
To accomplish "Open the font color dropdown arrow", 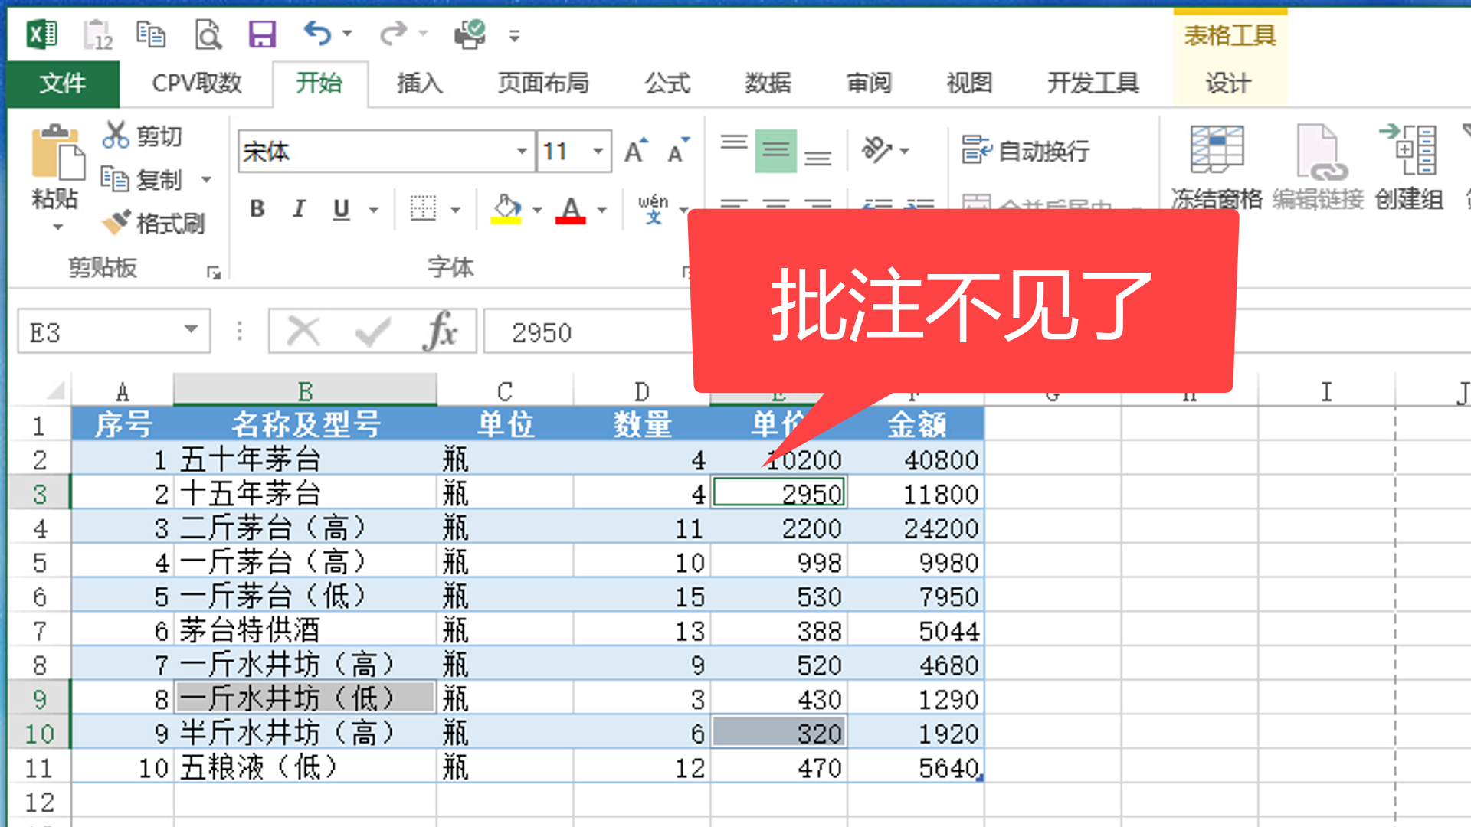I will click(x=602, y=209).
